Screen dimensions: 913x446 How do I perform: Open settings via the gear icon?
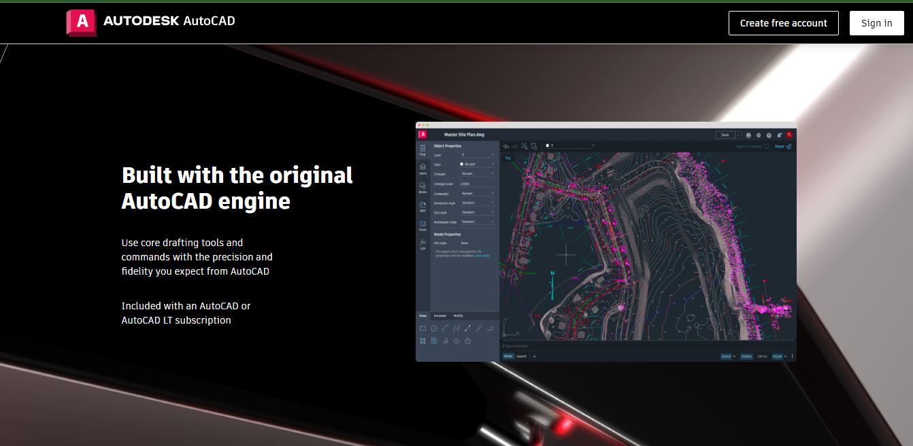759,135
